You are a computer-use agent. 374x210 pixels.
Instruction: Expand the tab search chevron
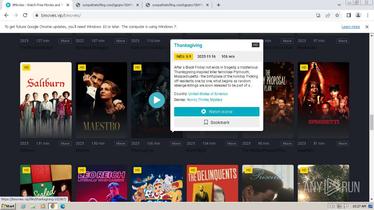[x=339, y=5]
